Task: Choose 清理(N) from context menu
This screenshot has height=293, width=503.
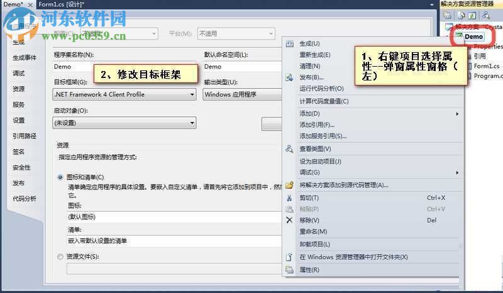Action: (x=309, y=66)
